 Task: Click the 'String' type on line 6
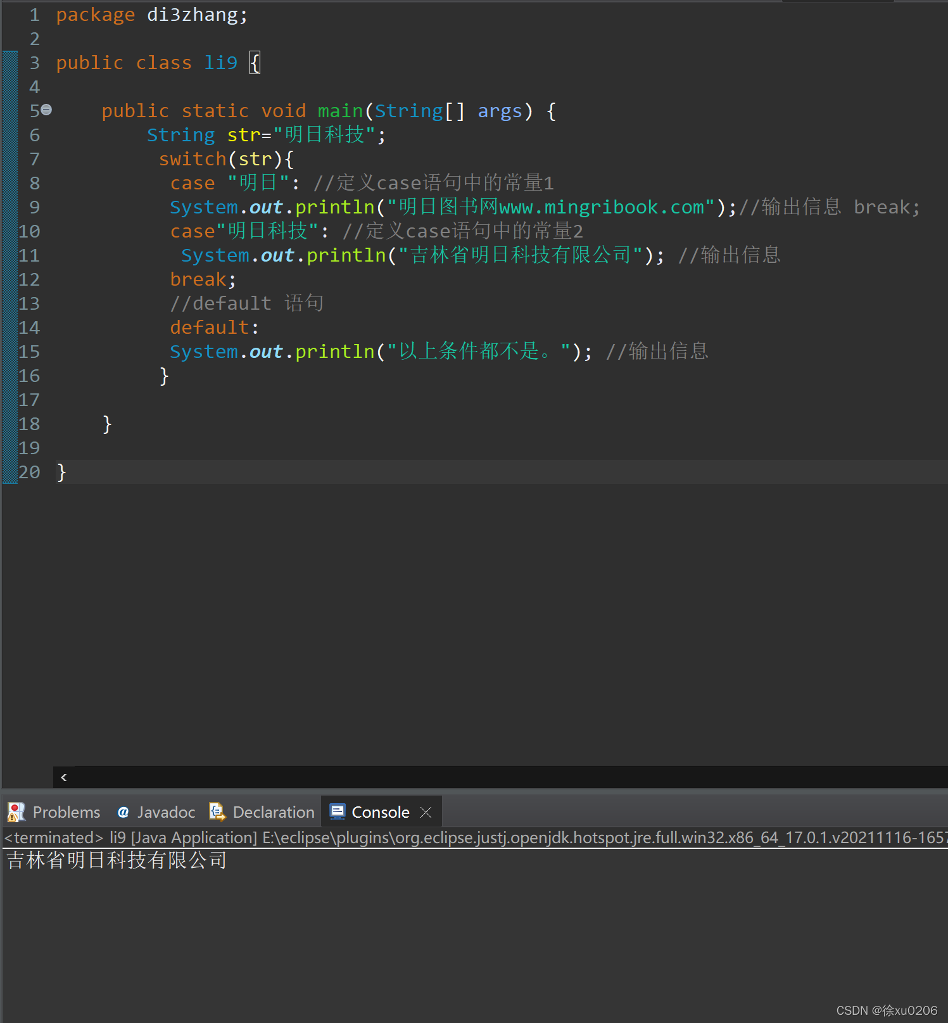181,135
